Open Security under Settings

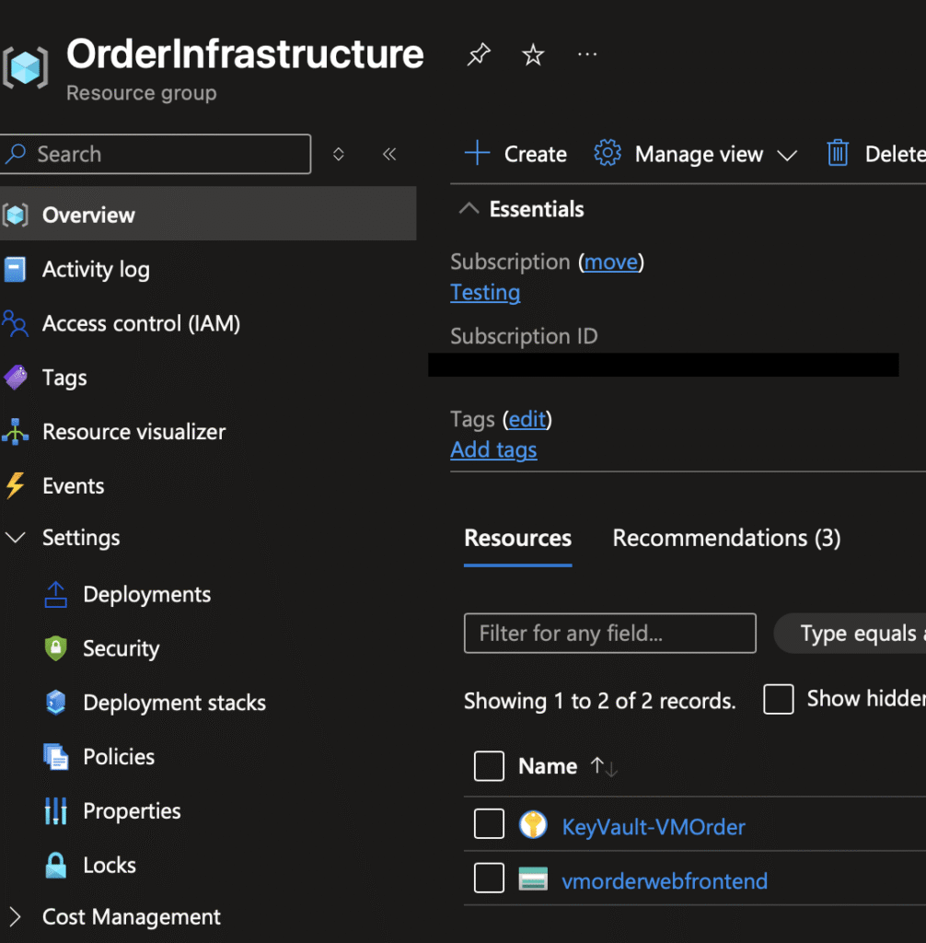121,648
